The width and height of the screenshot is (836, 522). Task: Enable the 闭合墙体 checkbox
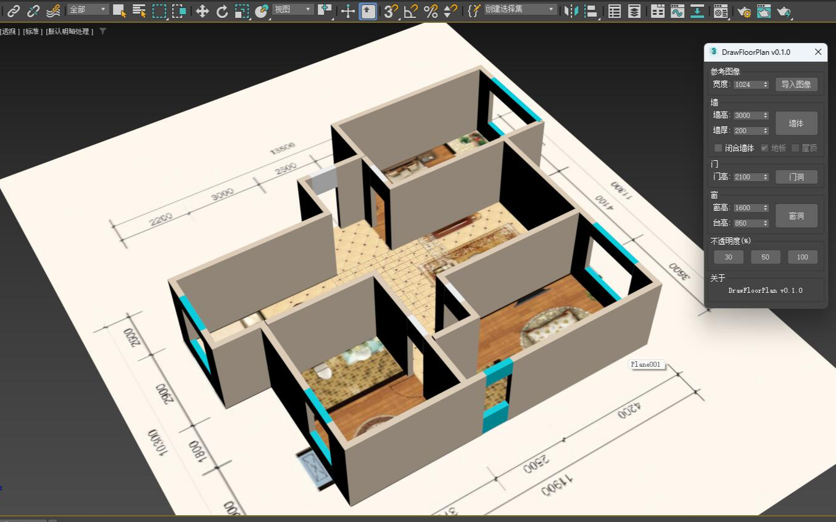coord(718,148)
